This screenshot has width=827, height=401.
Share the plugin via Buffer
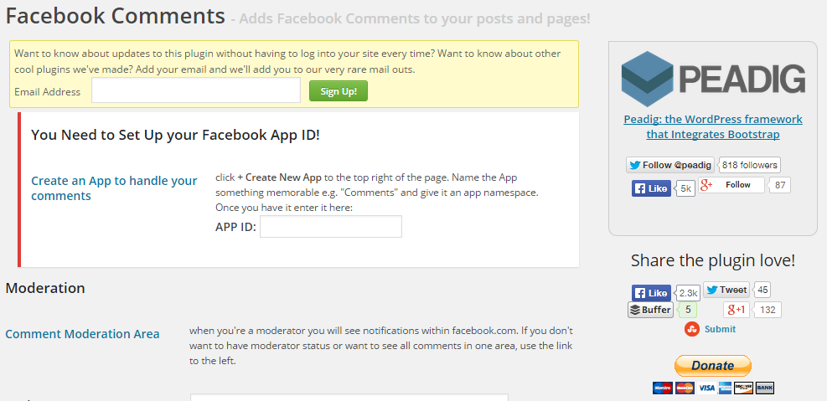point(651,310)
